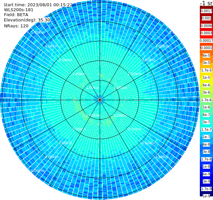Click the 3e-9 colorbar tick label
The height and width of the screenshot is (200, 213).
point(206,181)
